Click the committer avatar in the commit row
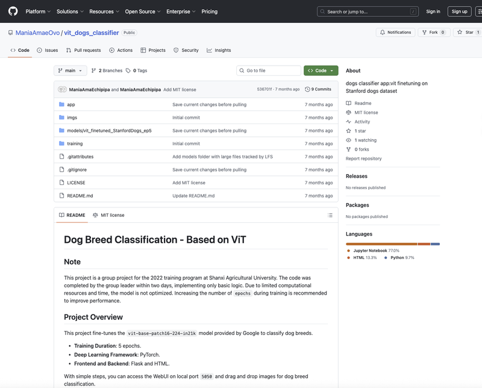 62,89
